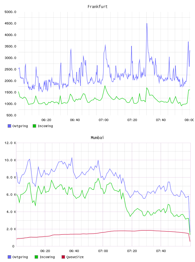The image size is (195, 262).
Task: Click the Outgoing label in Mumbai legend
Action: click(20, 257)
